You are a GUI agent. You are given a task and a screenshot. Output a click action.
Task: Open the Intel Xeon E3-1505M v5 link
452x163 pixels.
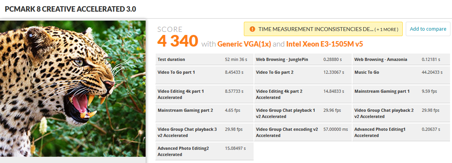pyautogui.click(x=325, y=44)
